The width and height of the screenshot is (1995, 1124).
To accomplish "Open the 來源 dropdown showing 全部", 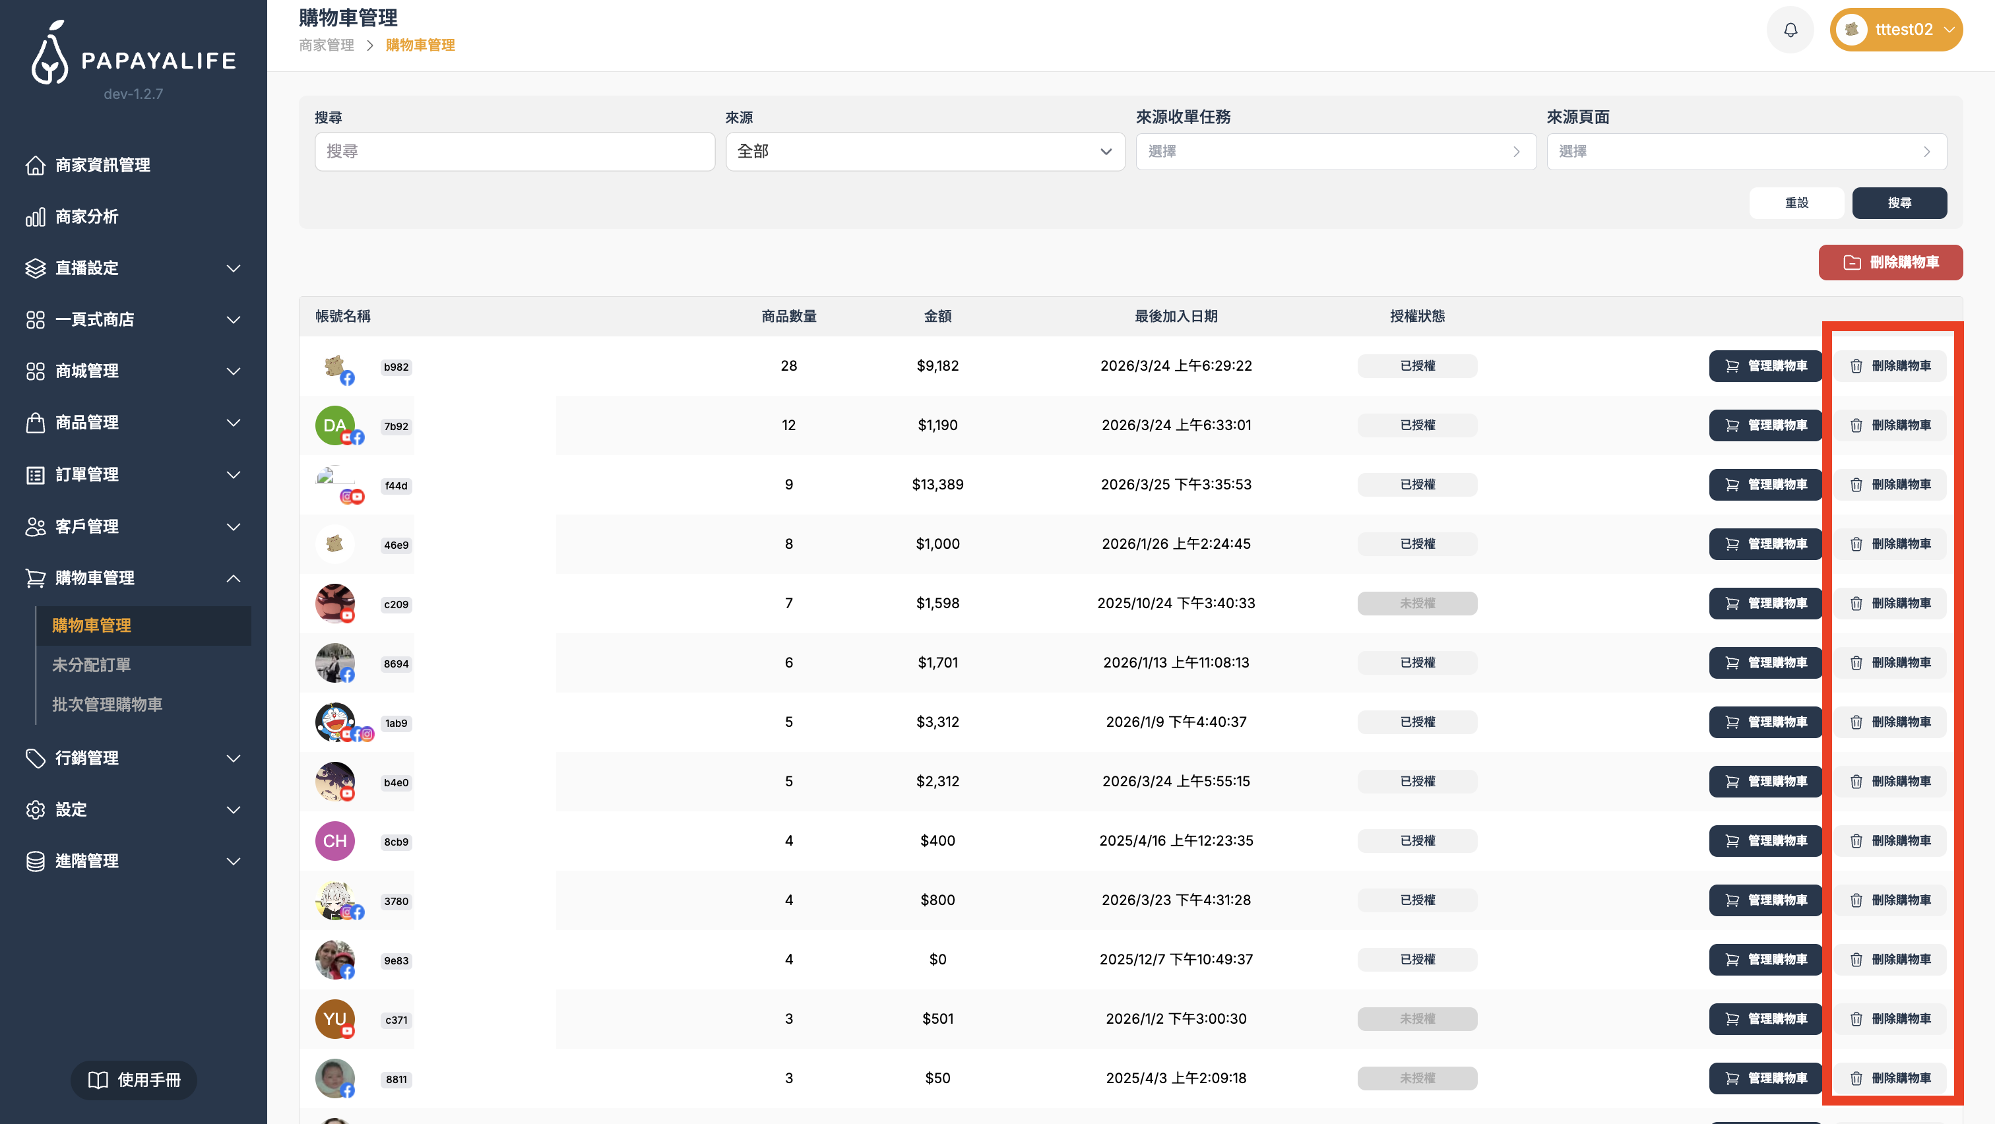I will [x=925, y=152].
